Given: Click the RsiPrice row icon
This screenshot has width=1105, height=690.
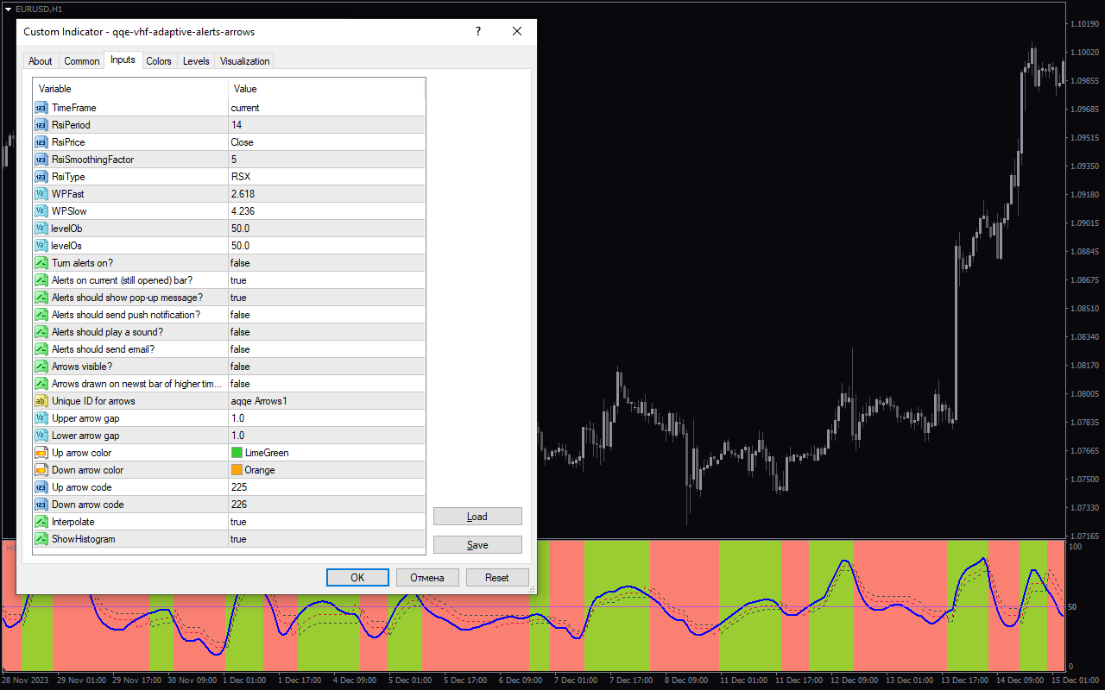Looking at the screenshot, I should (x=41, y=142).
